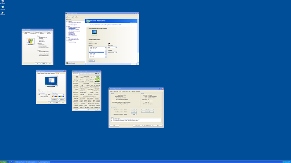Click Advanced button in Display Properties

click(62, 99)
